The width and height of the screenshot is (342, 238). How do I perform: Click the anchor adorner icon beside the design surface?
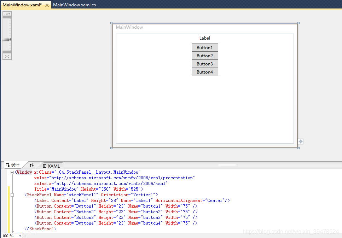[x=300, y=141]
